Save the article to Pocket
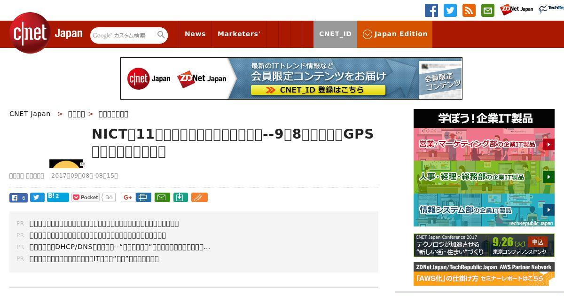This screenshot has width=564, height=296. click(x=86, y=198)
